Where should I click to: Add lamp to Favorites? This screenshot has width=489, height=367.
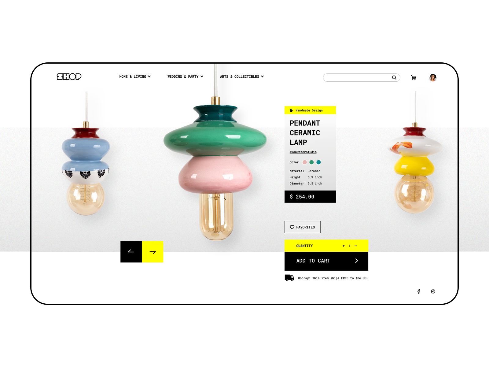[303, 227]
